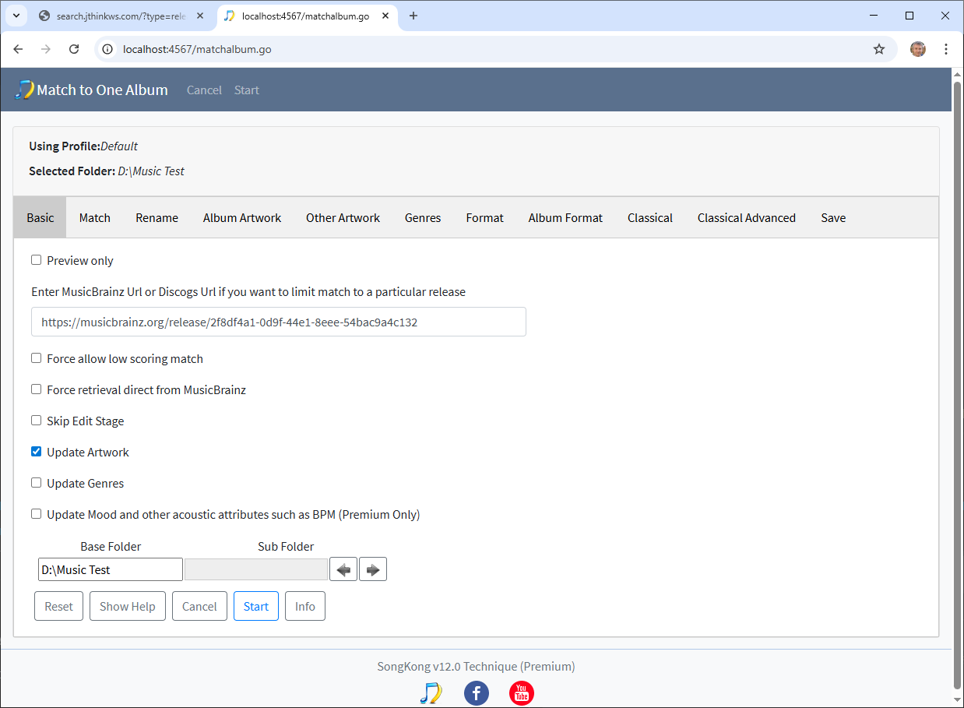This screenshot has width=964, height=708.
Task: Click the MusicBrainz URL input field
Action: pyautogui.click(x=279, y=322)
